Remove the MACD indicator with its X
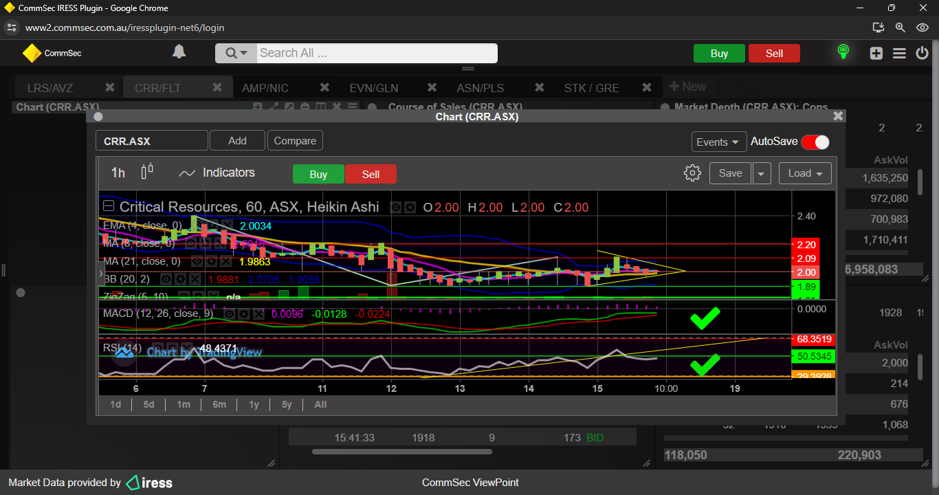 point(258,313)
